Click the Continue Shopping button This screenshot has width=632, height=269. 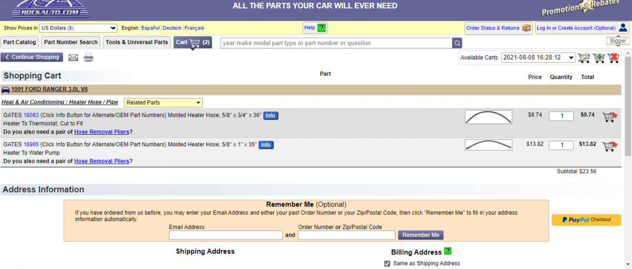pyautogui.click(x=32, y=57)
